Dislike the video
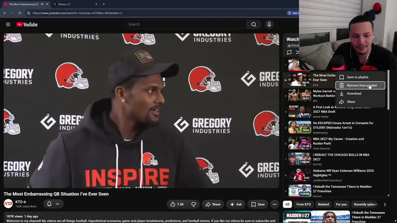 click(194, 204)
